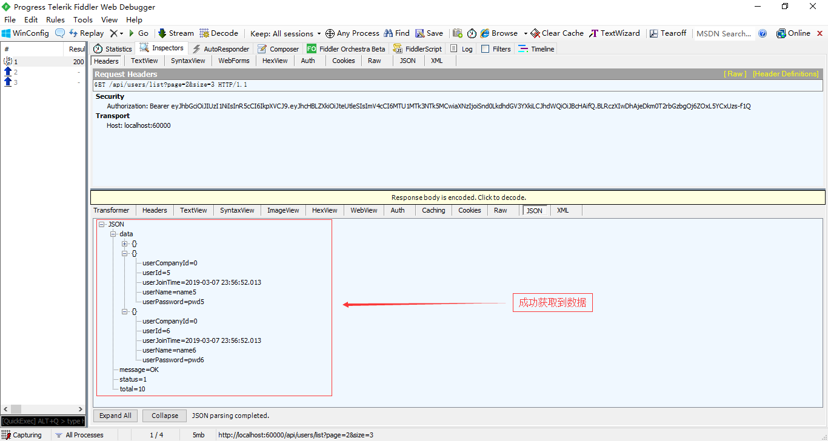Click the camera screenshot icon
Screen dimensions: 828x441
tap(458, 33)
